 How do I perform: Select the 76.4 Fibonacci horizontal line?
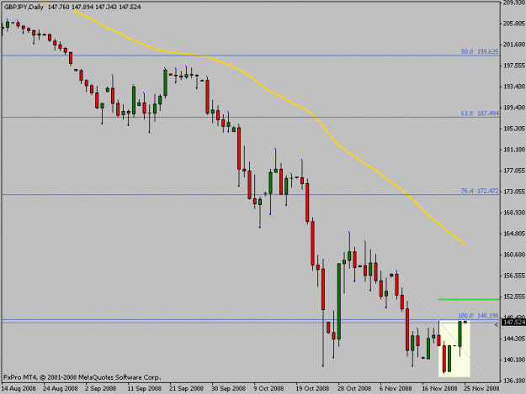click(x=250, y=195)
